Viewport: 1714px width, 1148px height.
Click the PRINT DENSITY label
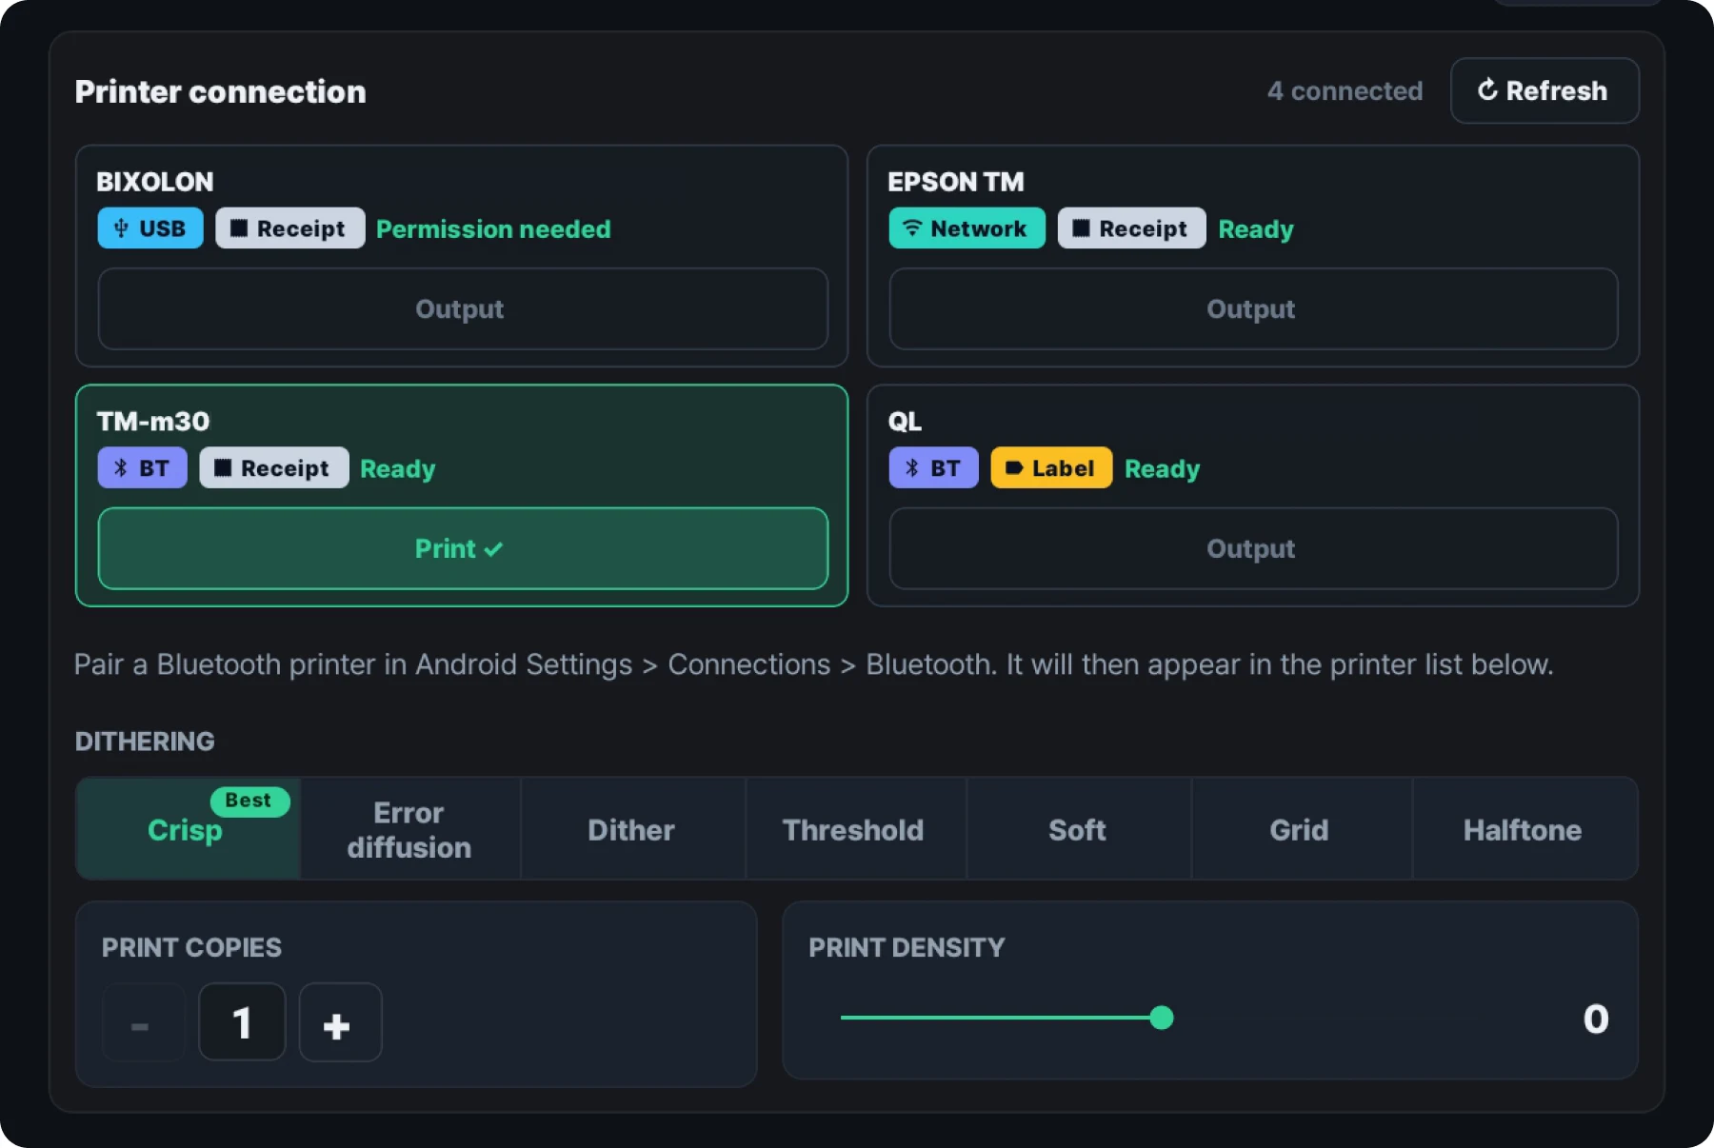tap(907, 947)
